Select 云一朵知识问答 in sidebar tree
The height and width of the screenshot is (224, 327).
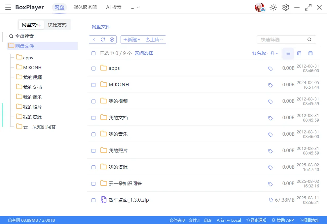point(36,127)
